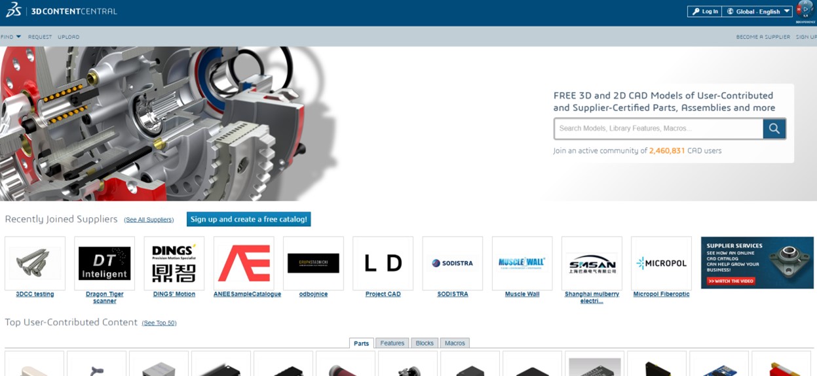Click the search models input field

click(658, 129)
